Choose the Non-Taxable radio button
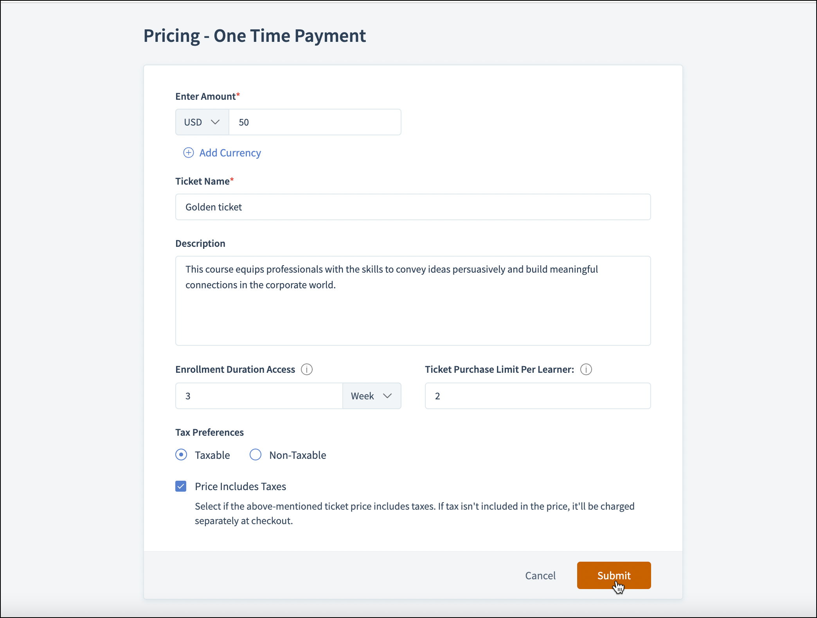This screenshot has height=618, width=817. (256, 455)
